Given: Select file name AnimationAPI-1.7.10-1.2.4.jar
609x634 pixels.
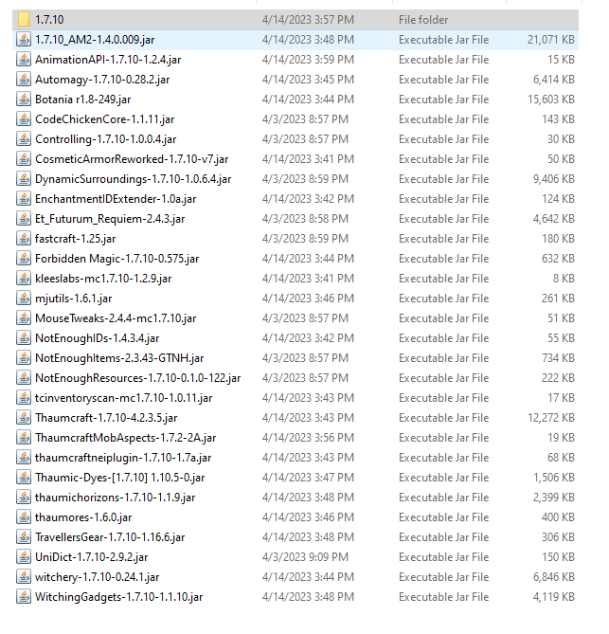Looking at the screenshot, I should 108,60.
